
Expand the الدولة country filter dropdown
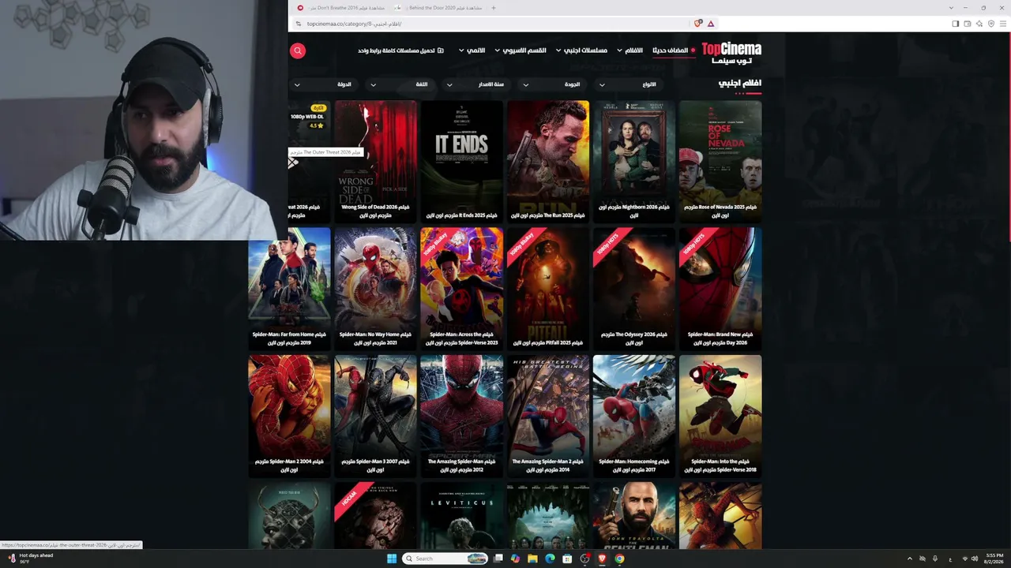[x=322, y=84]
